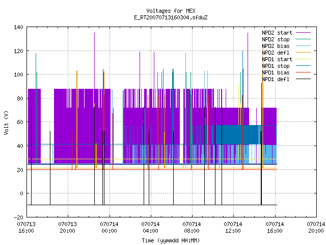The image size is (326, 245).
Task: Click the y-axis label 'Volt (V)'
Action: point(7,122)
